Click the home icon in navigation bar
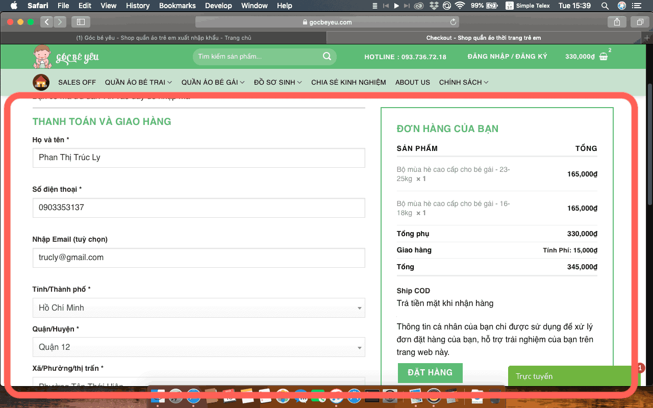The image size is (653, 408). 41,82
